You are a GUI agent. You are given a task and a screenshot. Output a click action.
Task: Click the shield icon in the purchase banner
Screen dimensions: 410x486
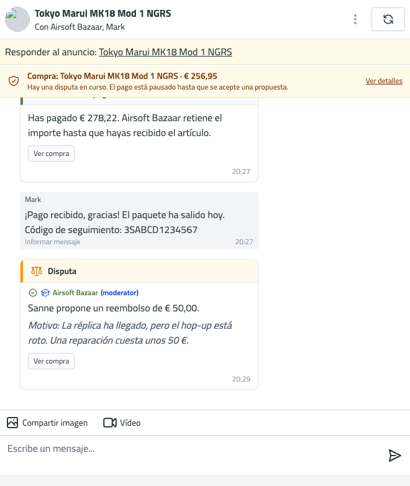(x=14, y=81)
